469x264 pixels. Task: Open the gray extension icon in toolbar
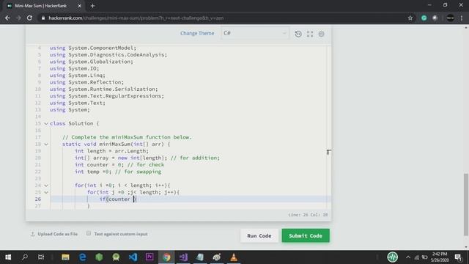435,18
